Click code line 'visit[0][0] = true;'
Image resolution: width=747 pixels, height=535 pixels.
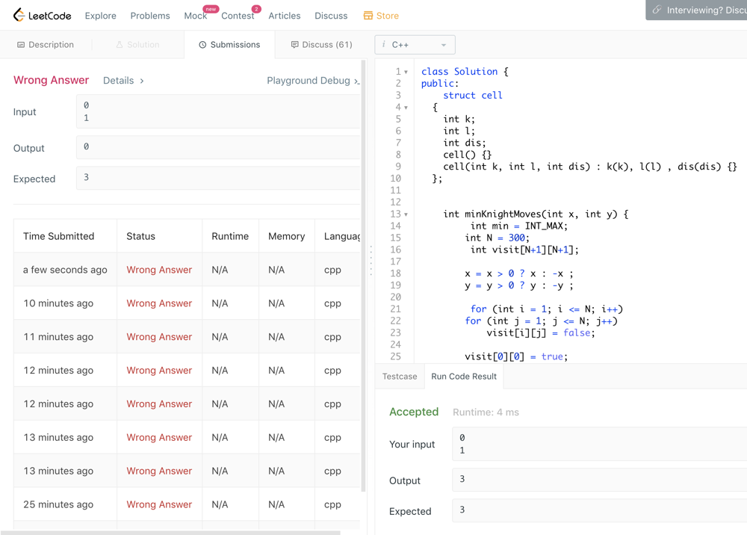pos(516,356)
